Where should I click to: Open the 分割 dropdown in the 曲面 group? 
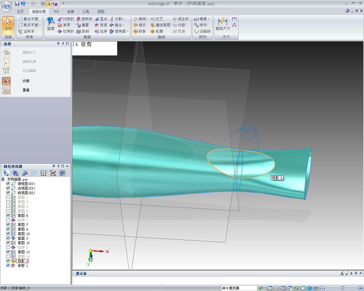point(124,19)
